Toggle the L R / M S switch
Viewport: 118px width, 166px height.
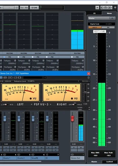pos(6,105)
